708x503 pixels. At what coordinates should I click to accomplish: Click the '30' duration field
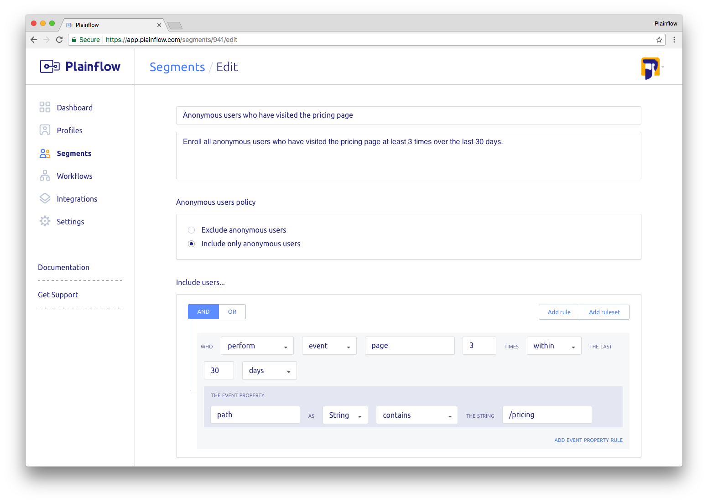pos(219,370)
